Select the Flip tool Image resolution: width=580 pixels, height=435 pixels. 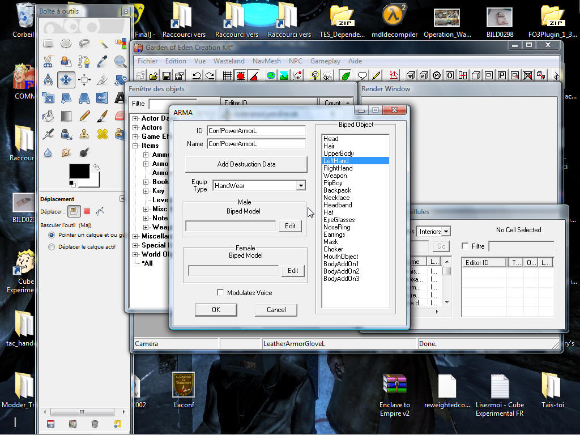click(103, 97)
